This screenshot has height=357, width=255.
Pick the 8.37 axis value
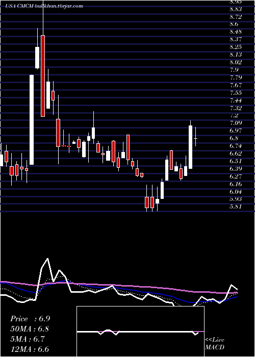[x=236, y=39]
